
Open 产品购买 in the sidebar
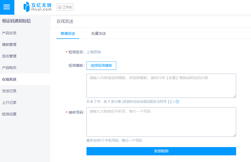(x=9, y=68)
